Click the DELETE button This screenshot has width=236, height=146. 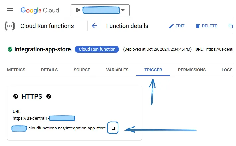[x=206, y=26]
